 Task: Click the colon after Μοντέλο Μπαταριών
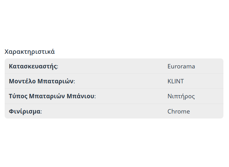pos(74,81)
